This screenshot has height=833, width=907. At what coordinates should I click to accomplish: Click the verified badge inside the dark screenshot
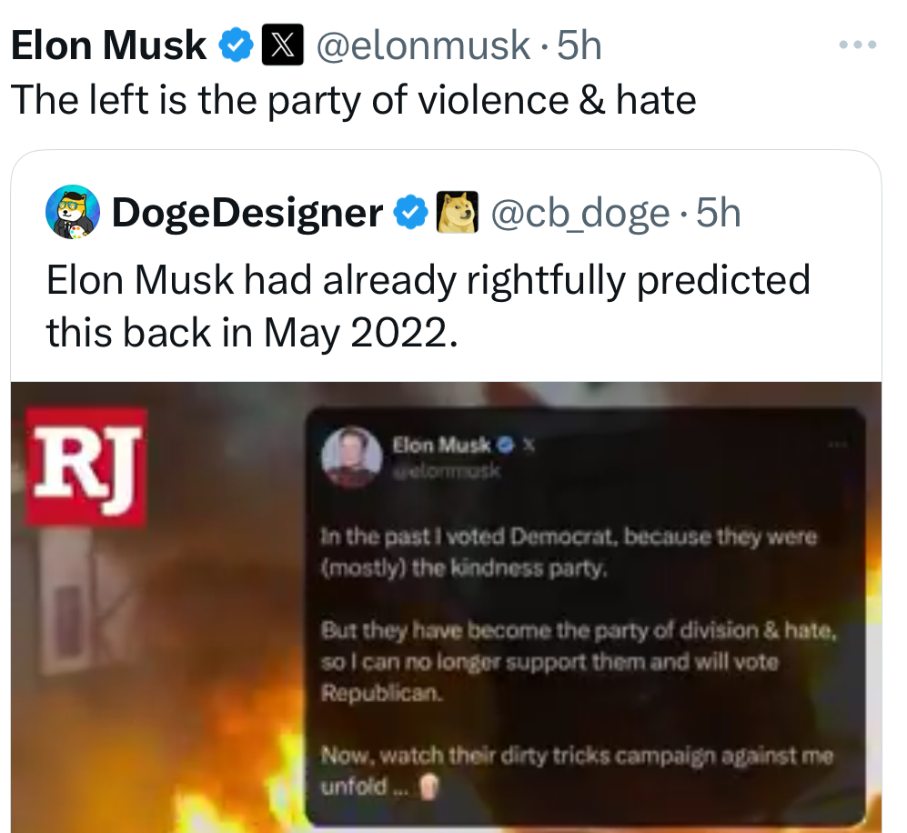click(502, 446)
